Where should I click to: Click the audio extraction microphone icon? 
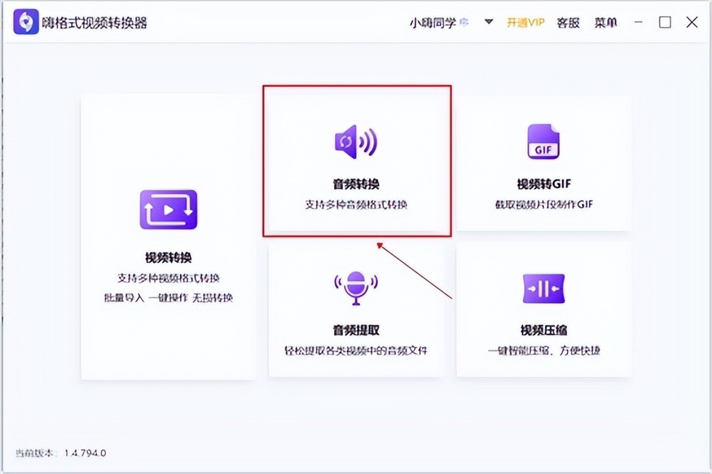(x=356, y=288)
